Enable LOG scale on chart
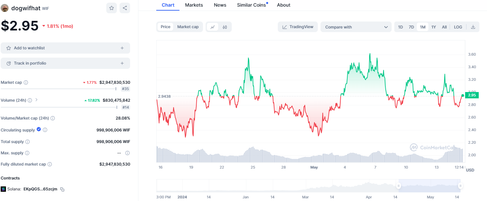487x201 pixels. pos(458,27)
